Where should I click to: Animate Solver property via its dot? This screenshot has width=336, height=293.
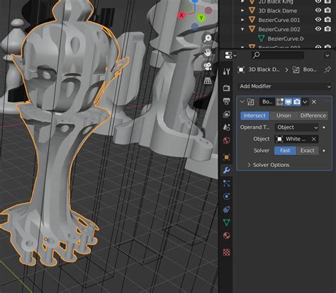pyautogui.click(x=324, y=151)
